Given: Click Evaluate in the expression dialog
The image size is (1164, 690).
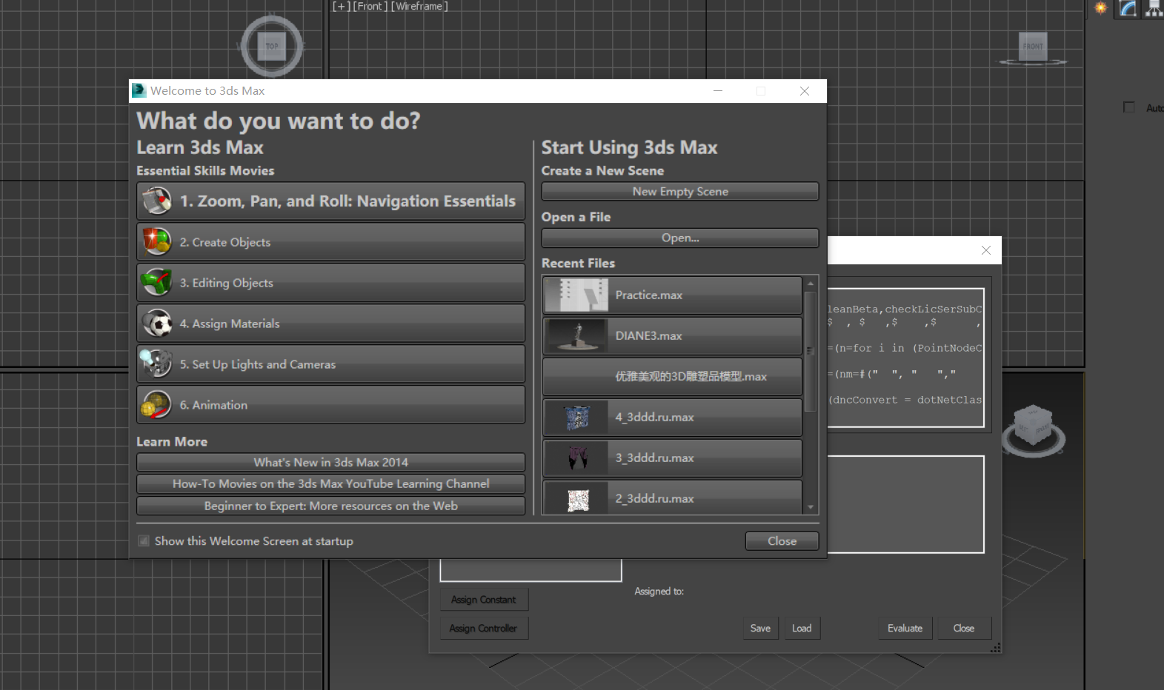Looking at the screenshot, I should click(905, 628).
